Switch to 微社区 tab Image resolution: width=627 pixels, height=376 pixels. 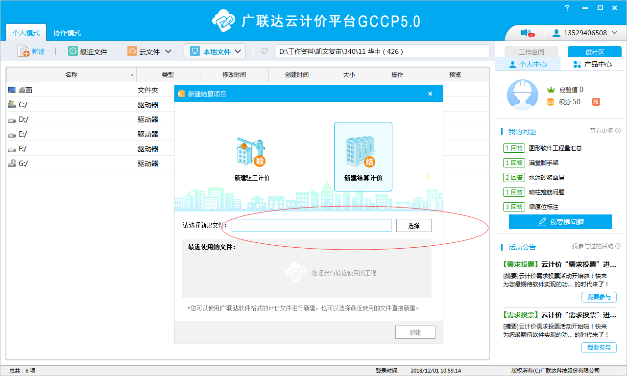[x=595, y=51]
